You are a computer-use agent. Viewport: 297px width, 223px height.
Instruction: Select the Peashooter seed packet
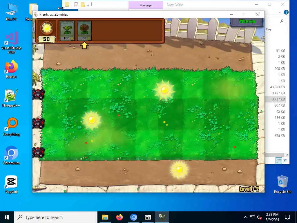(x=67, y=31)
